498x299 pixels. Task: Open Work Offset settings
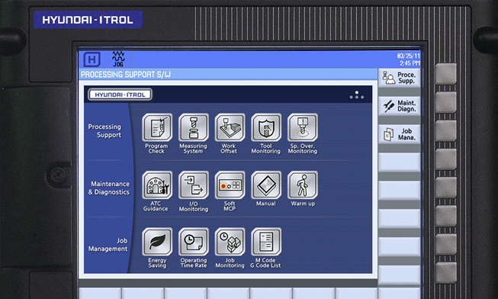click(230, 127)
